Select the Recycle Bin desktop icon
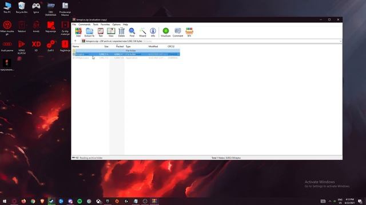This screenshot has width=366, height=205. pyautogui.click(x=22, y=7)
